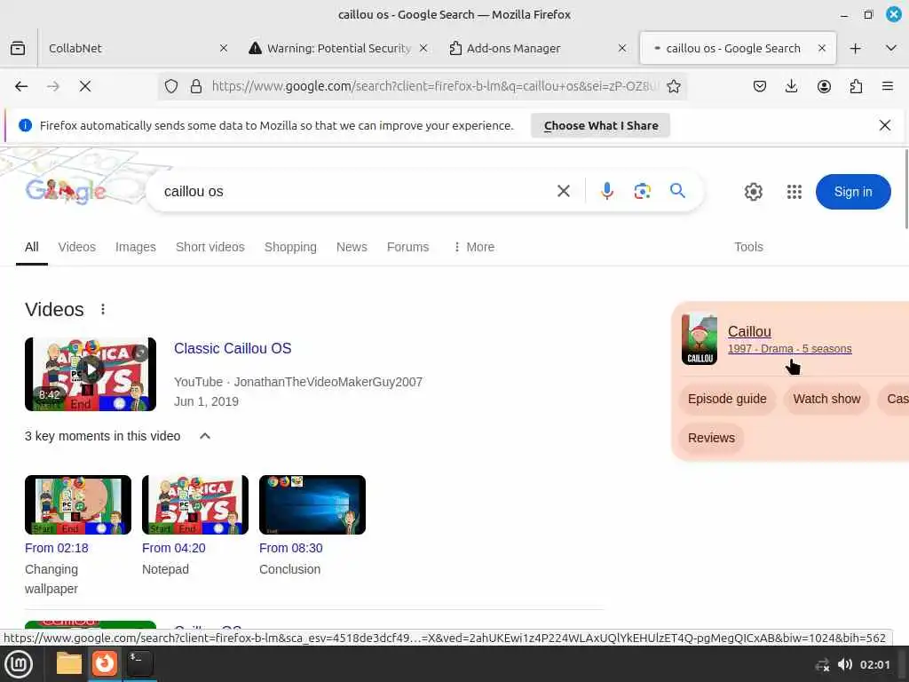Open key moment From 02:18 thumbnail

click(x=78, y=504)
